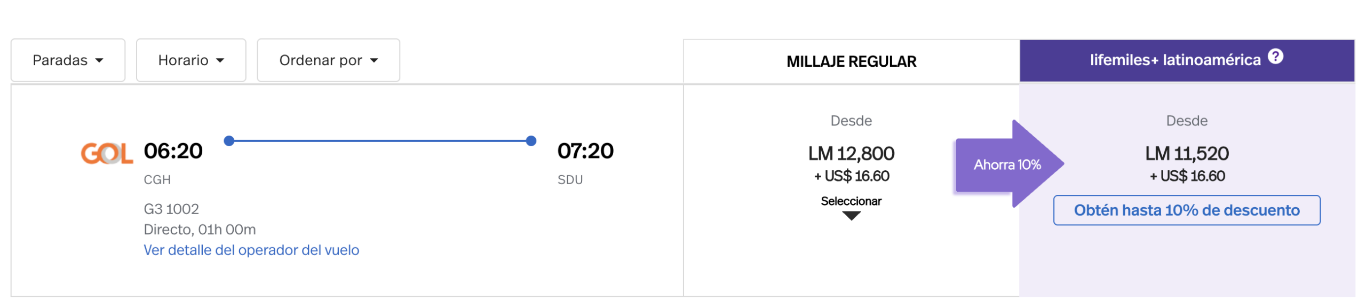Open the Paradas filter dropdown
Screen dimensions: 1366x308
tap(68, 60)
